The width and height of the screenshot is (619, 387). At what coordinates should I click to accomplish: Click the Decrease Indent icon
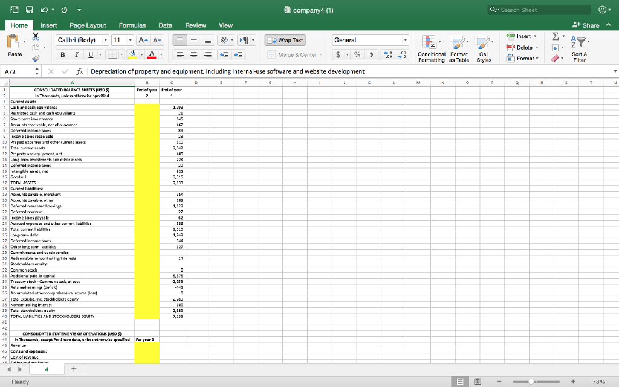[x=224, y=54]
